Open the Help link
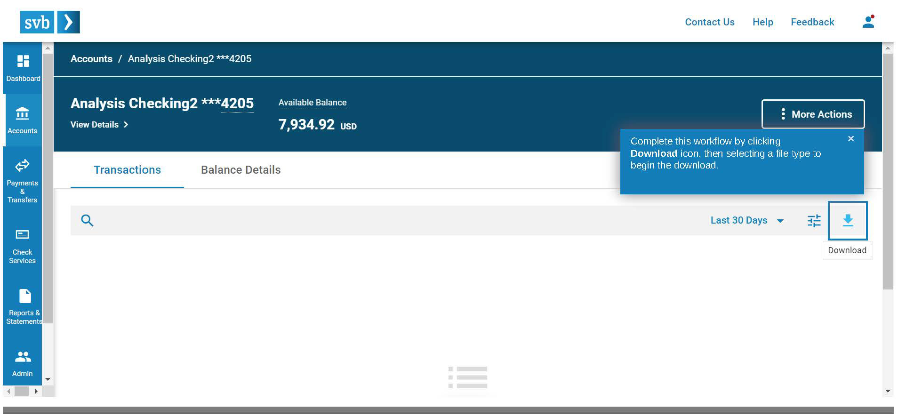The image size is (898, 417). (x=762, y=22)
